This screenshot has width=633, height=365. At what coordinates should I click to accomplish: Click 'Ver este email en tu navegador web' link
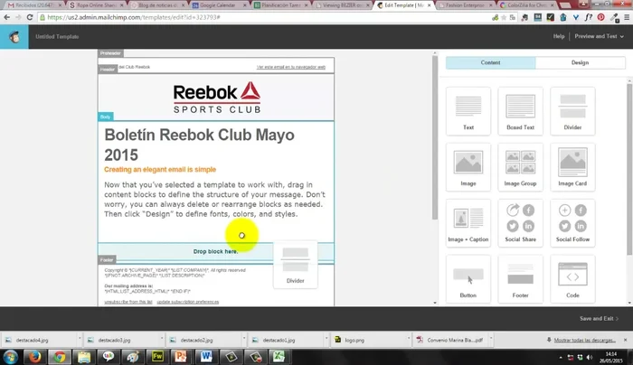coord(292,67)
